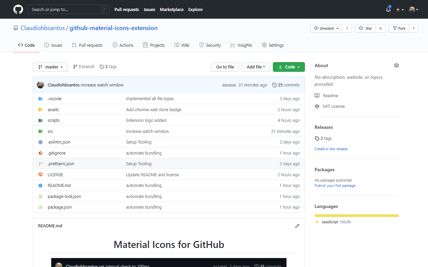Click the Readme book icon under About
428x267 pixels.
(317, 95)
